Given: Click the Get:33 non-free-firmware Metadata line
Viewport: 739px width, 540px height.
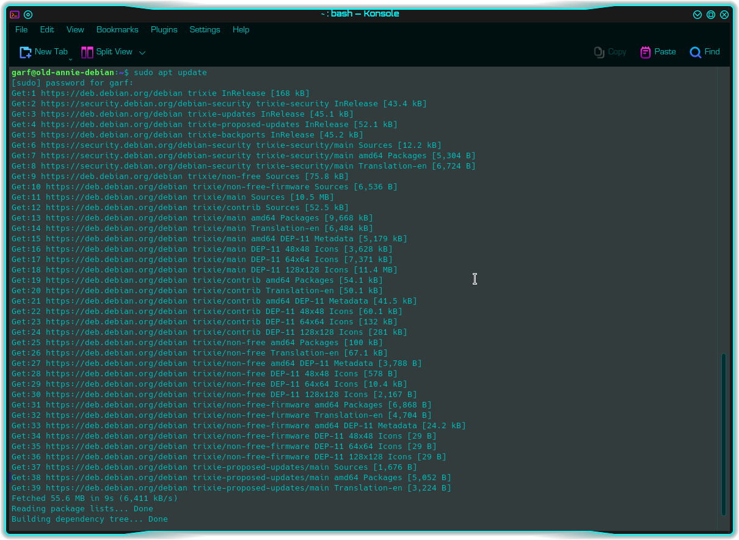Looking at the screenshot, I should (x=239, y=426).
